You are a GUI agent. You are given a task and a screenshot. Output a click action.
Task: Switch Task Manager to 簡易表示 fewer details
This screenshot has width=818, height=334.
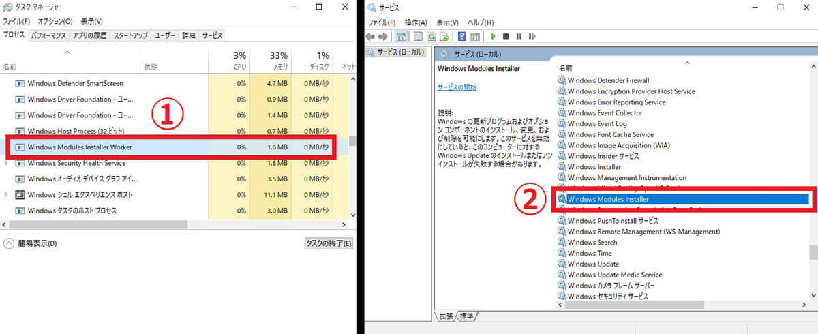tap(30, 244)
